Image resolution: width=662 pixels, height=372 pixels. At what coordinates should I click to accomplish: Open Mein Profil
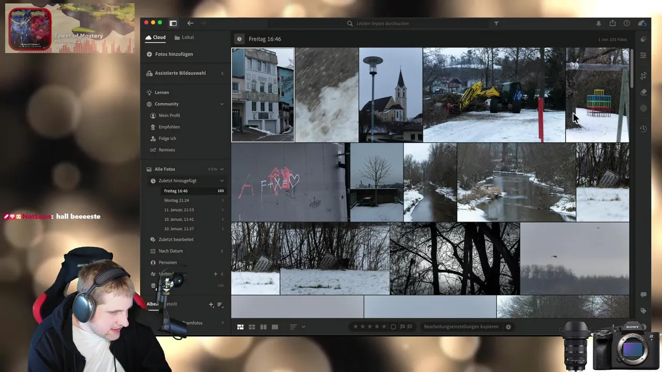point(169,115)
